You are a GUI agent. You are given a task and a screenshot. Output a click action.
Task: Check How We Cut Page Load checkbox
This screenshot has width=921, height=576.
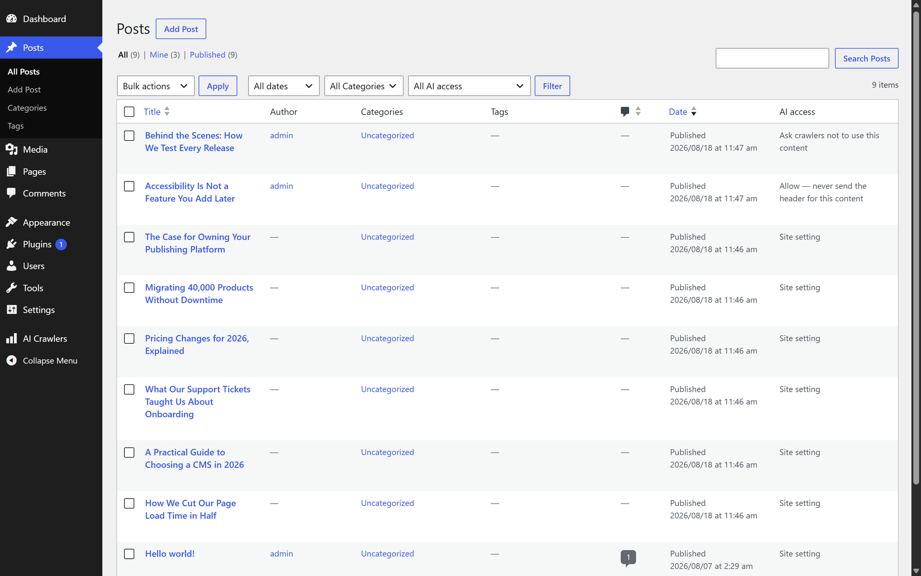click(x=129, y=504)
